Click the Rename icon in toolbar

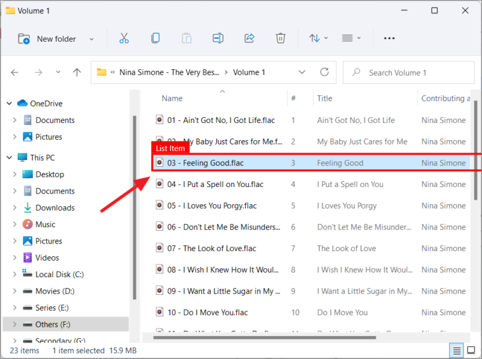pyautogui.click(x=218, y=39)
